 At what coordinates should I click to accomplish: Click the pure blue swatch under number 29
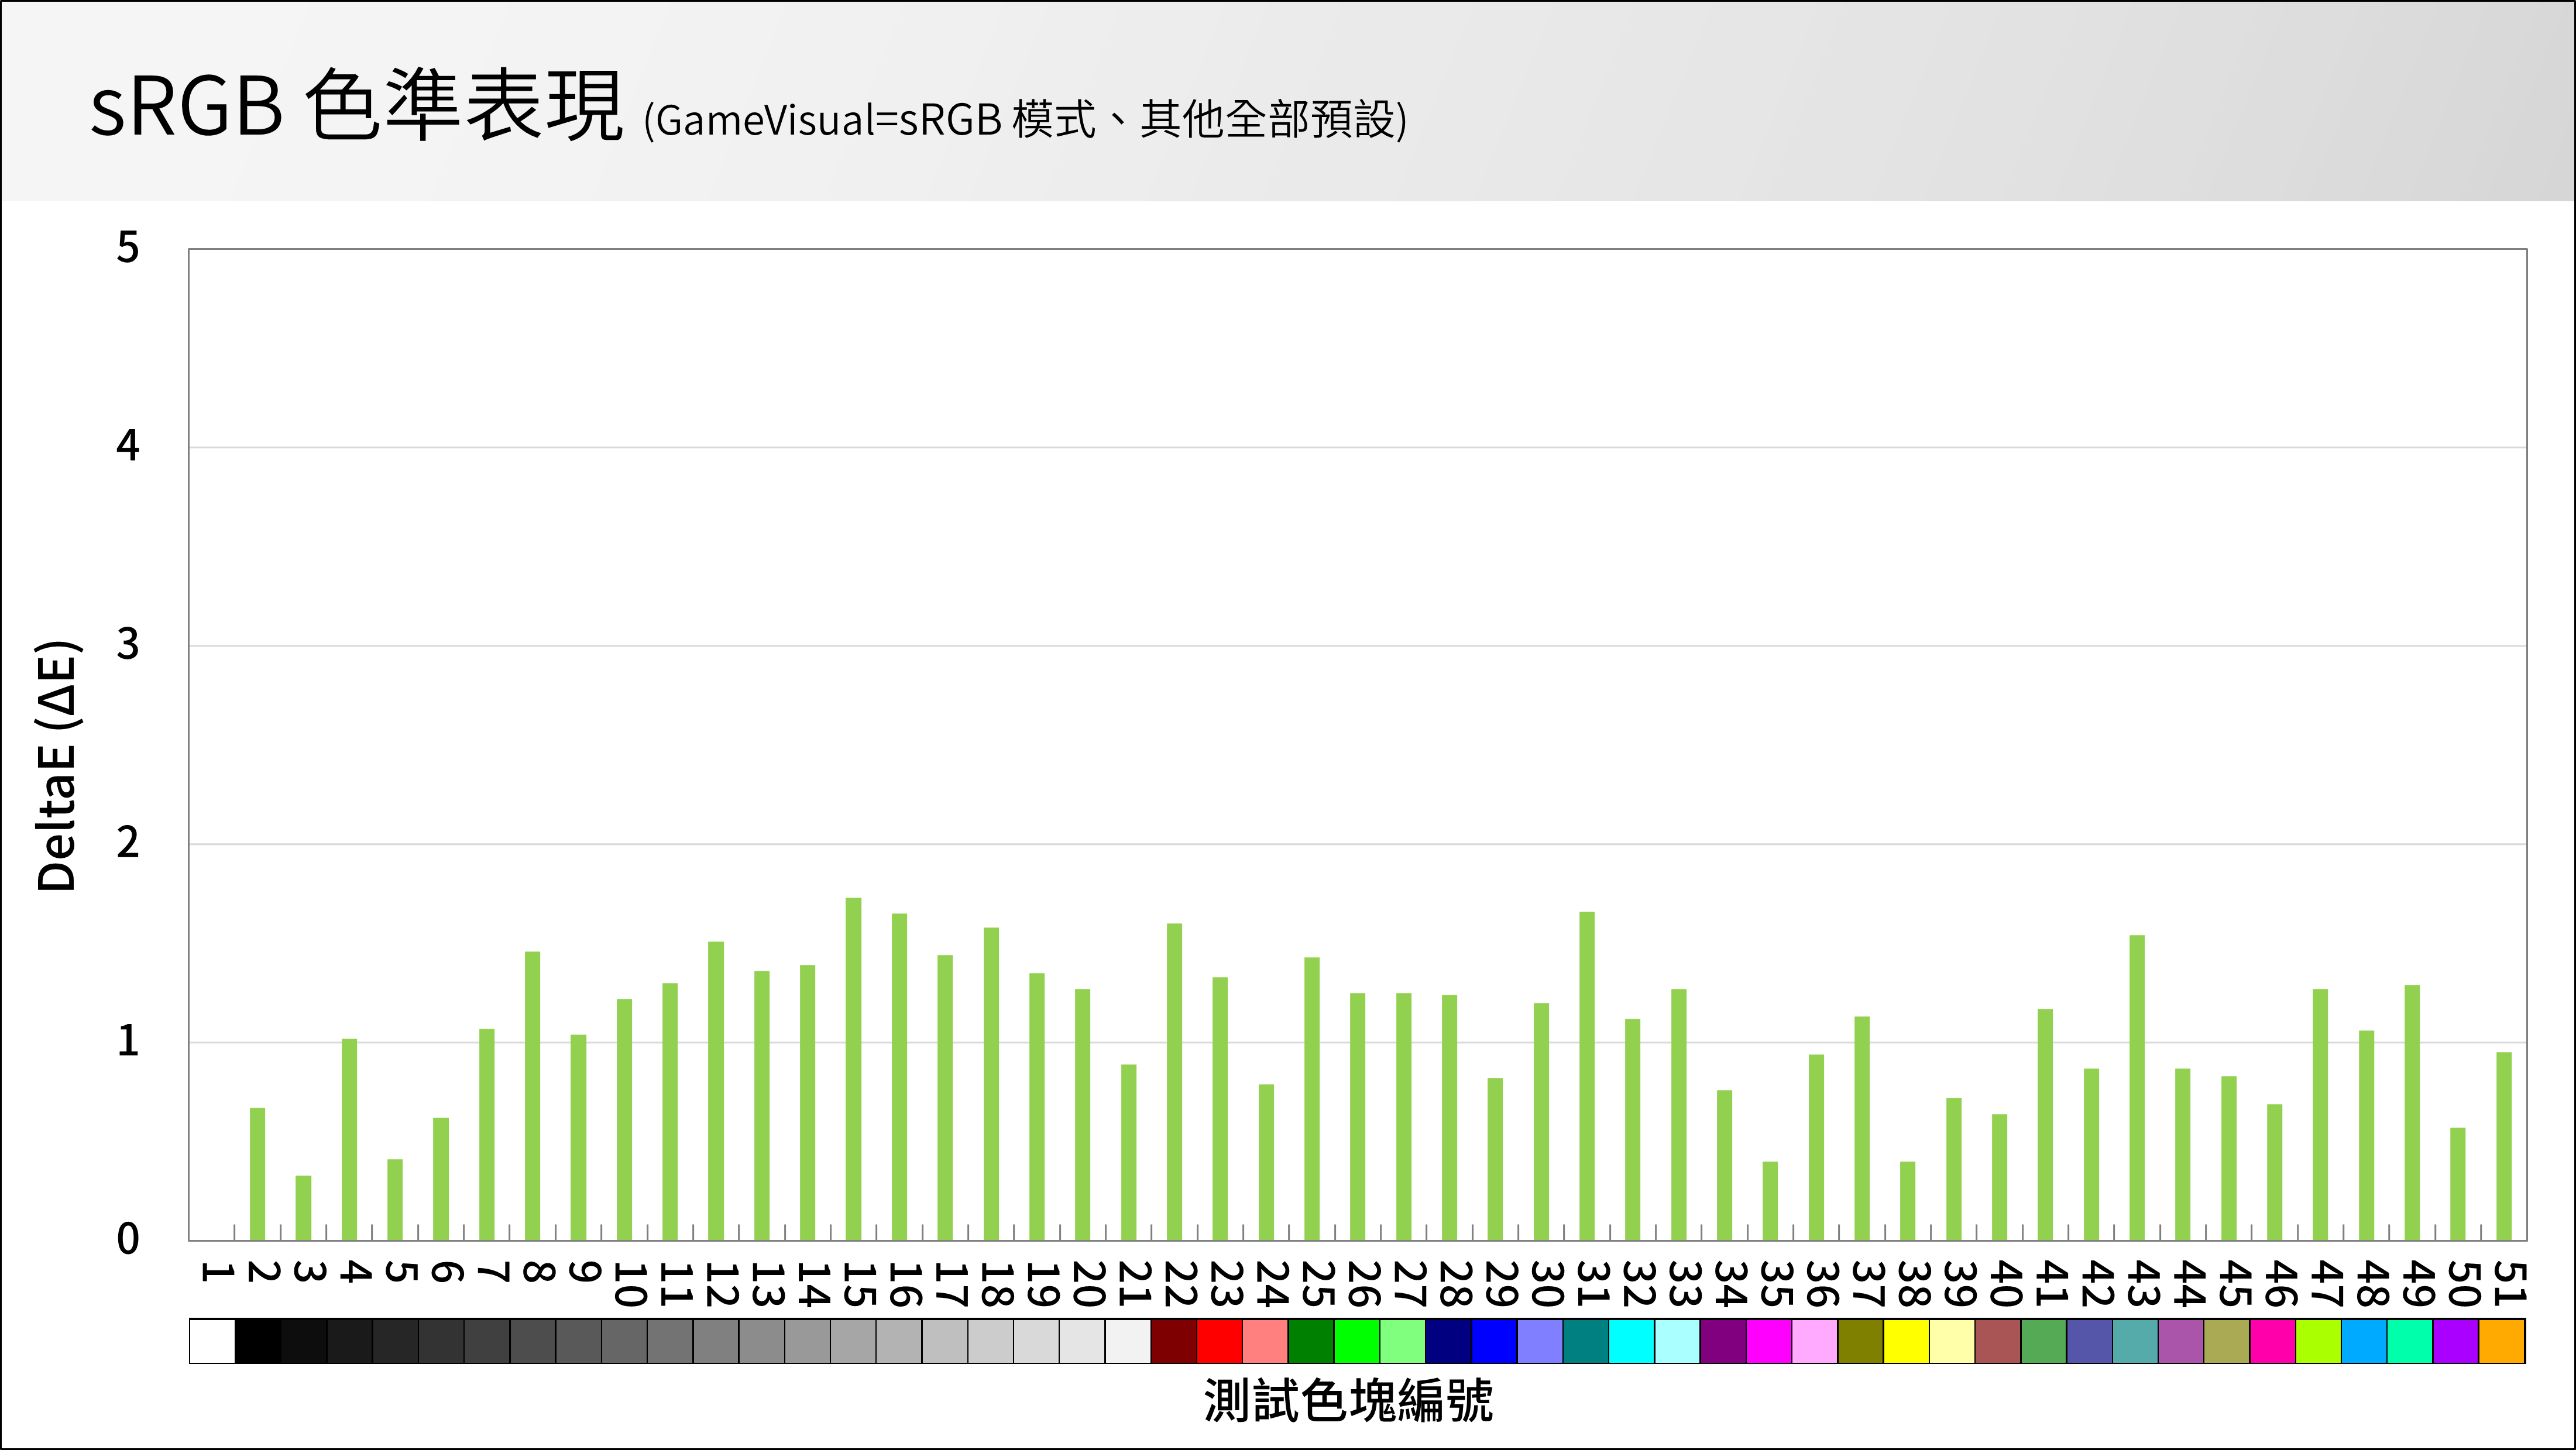pyautogui.click(x=1494, y=1341)
